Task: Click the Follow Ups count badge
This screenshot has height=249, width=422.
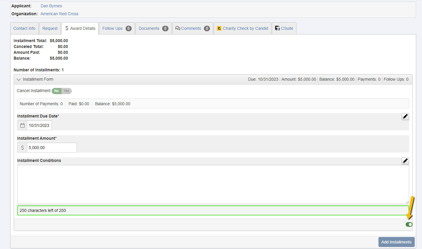Action: click(128, 28)
